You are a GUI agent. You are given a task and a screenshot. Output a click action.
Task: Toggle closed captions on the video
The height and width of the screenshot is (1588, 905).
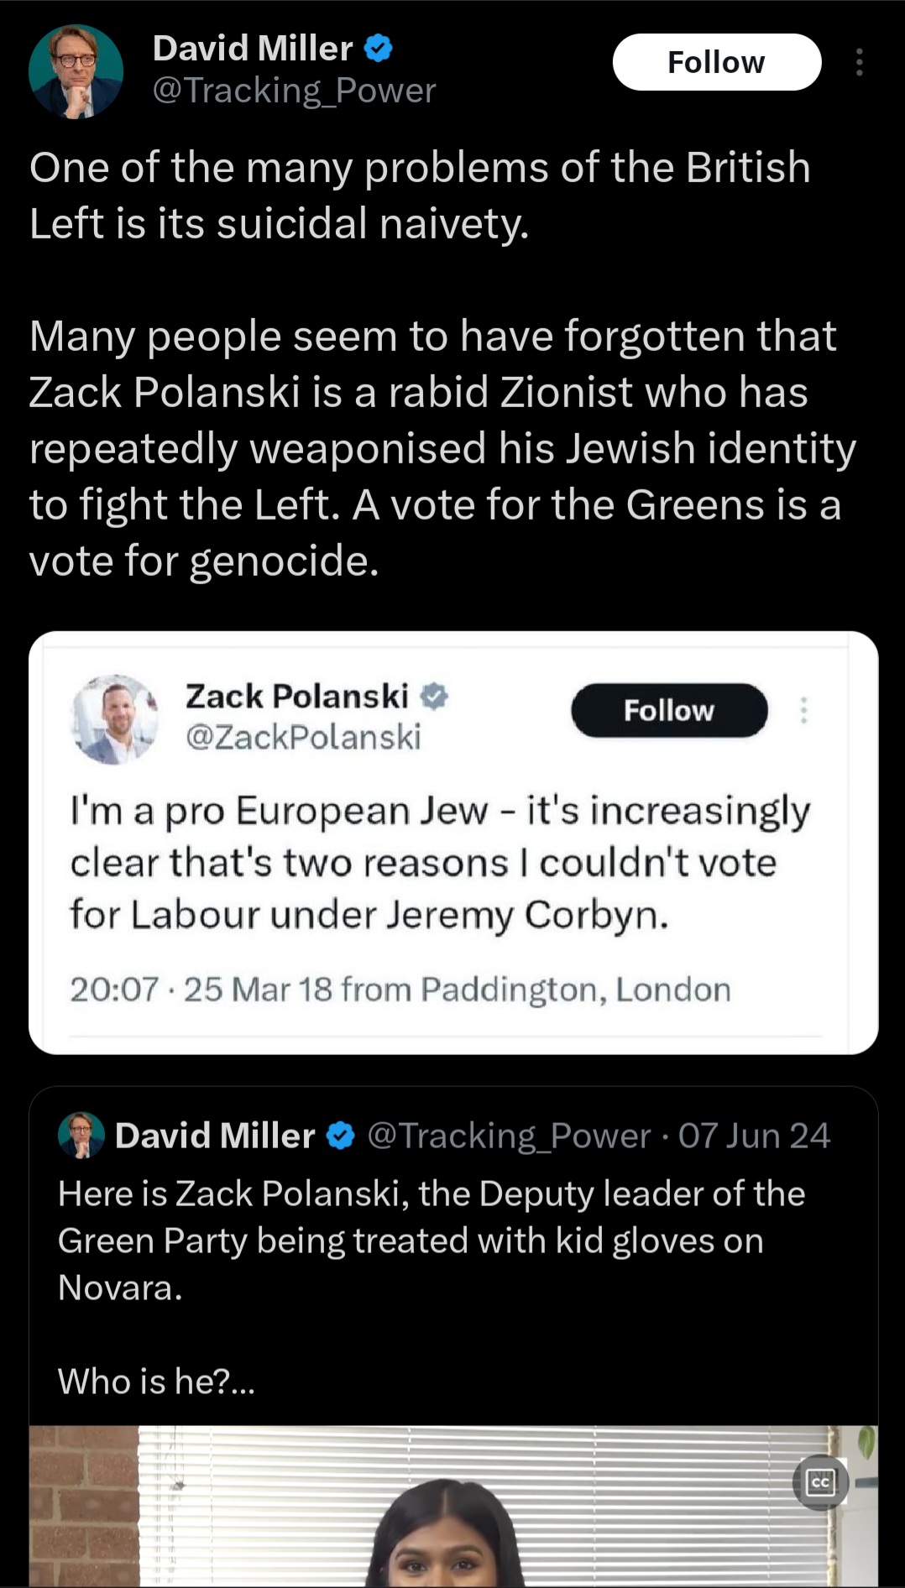820,1482
